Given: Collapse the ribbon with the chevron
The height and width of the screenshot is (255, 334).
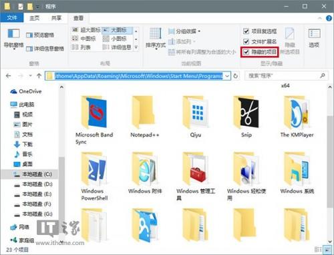Looking at the screenshot, I should pos(320,18).
